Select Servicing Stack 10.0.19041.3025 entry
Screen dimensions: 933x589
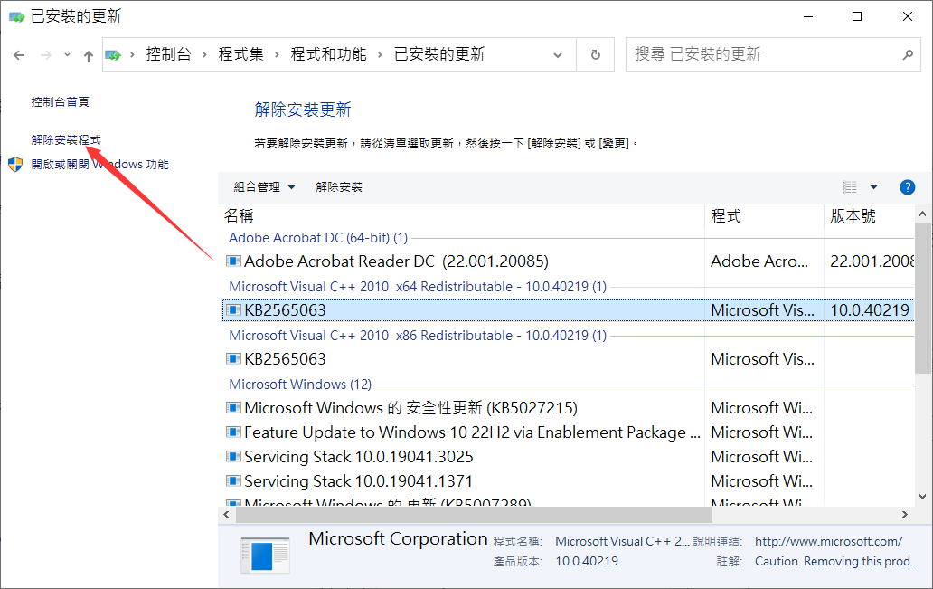click(x=359, y=456)
